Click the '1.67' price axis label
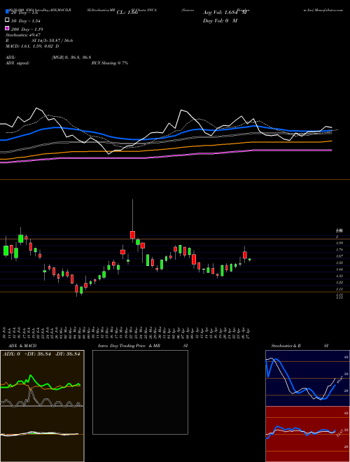 339,256
